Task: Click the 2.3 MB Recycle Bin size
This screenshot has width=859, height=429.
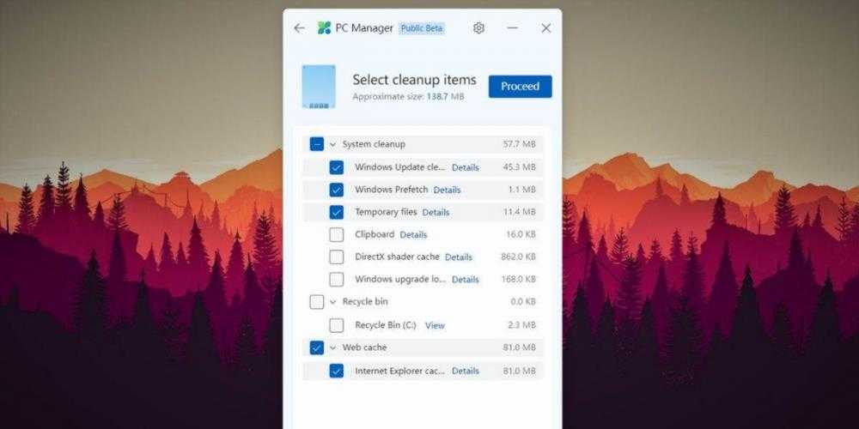Action: coord(521,325)
